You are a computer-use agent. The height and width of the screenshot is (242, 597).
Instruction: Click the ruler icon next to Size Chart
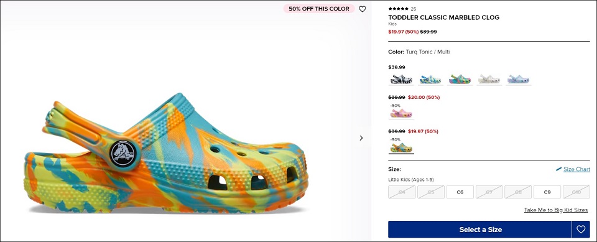point(558,169)
